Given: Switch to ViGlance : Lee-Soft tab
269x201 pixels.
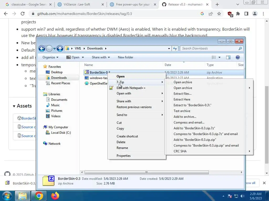Looking at the screenshot, I should pyautogui.click(x=81, y=4).
